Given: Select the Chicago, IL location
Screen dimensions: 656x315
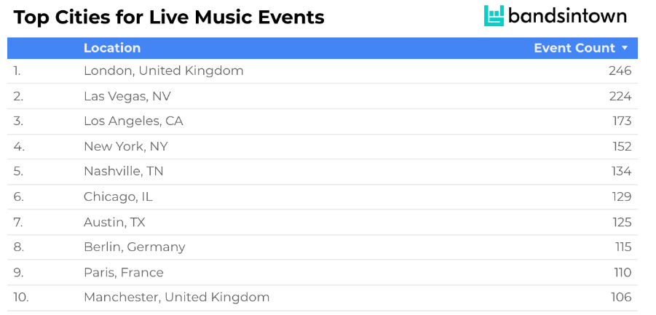Looking at the screenshot, I should [118, 196].
